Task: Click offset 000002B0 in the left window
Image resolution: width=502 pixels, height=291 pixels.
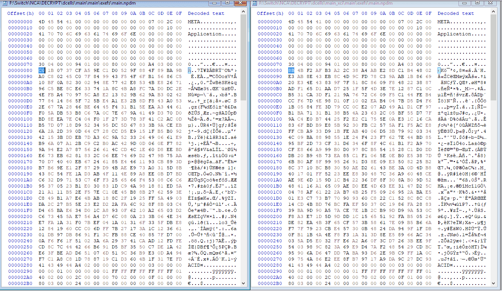Action: (20, 283)
